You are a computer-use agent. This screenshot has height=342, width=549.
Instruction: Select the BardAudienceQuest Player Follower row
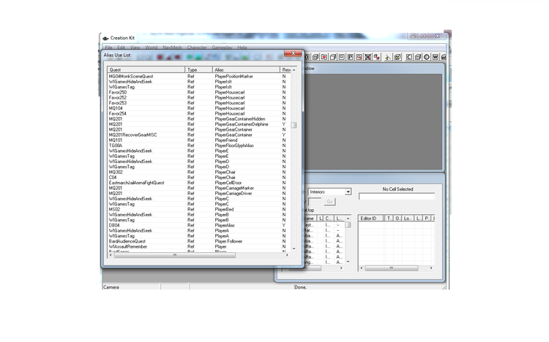pos(198,241)
